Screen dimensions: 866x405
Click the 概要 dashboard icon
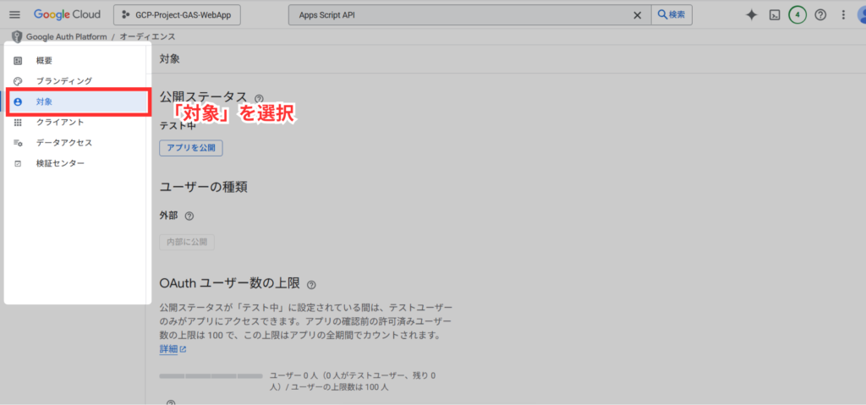click(x=18, y=61)
